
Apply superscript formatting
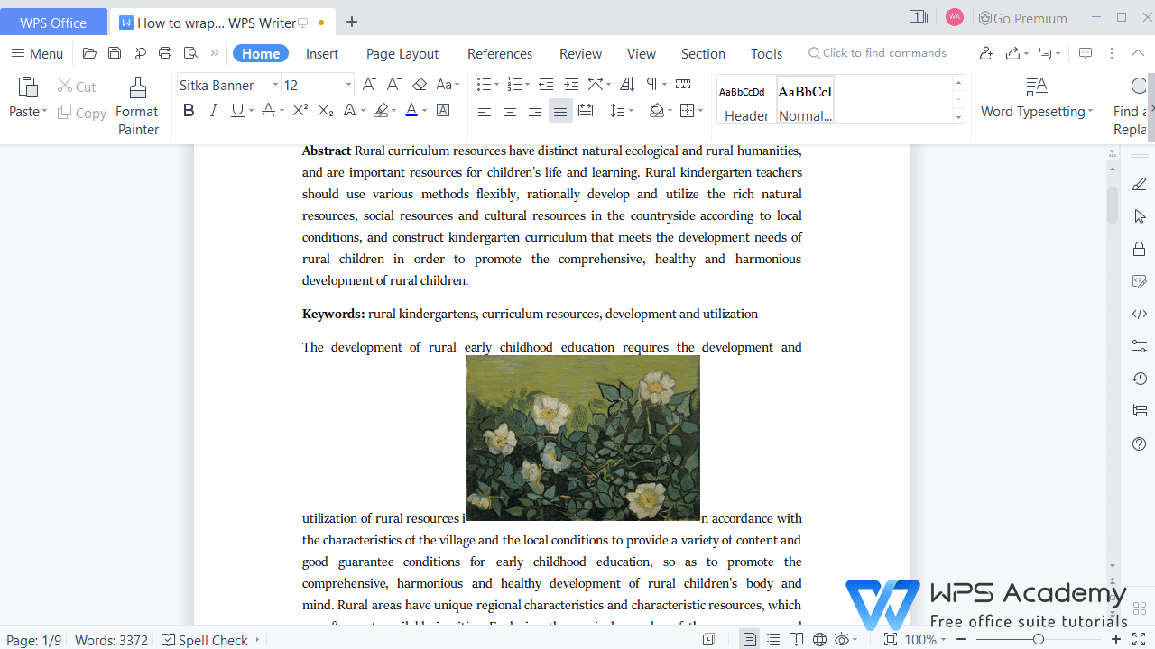pyautogui.click(x=299, y=110)
